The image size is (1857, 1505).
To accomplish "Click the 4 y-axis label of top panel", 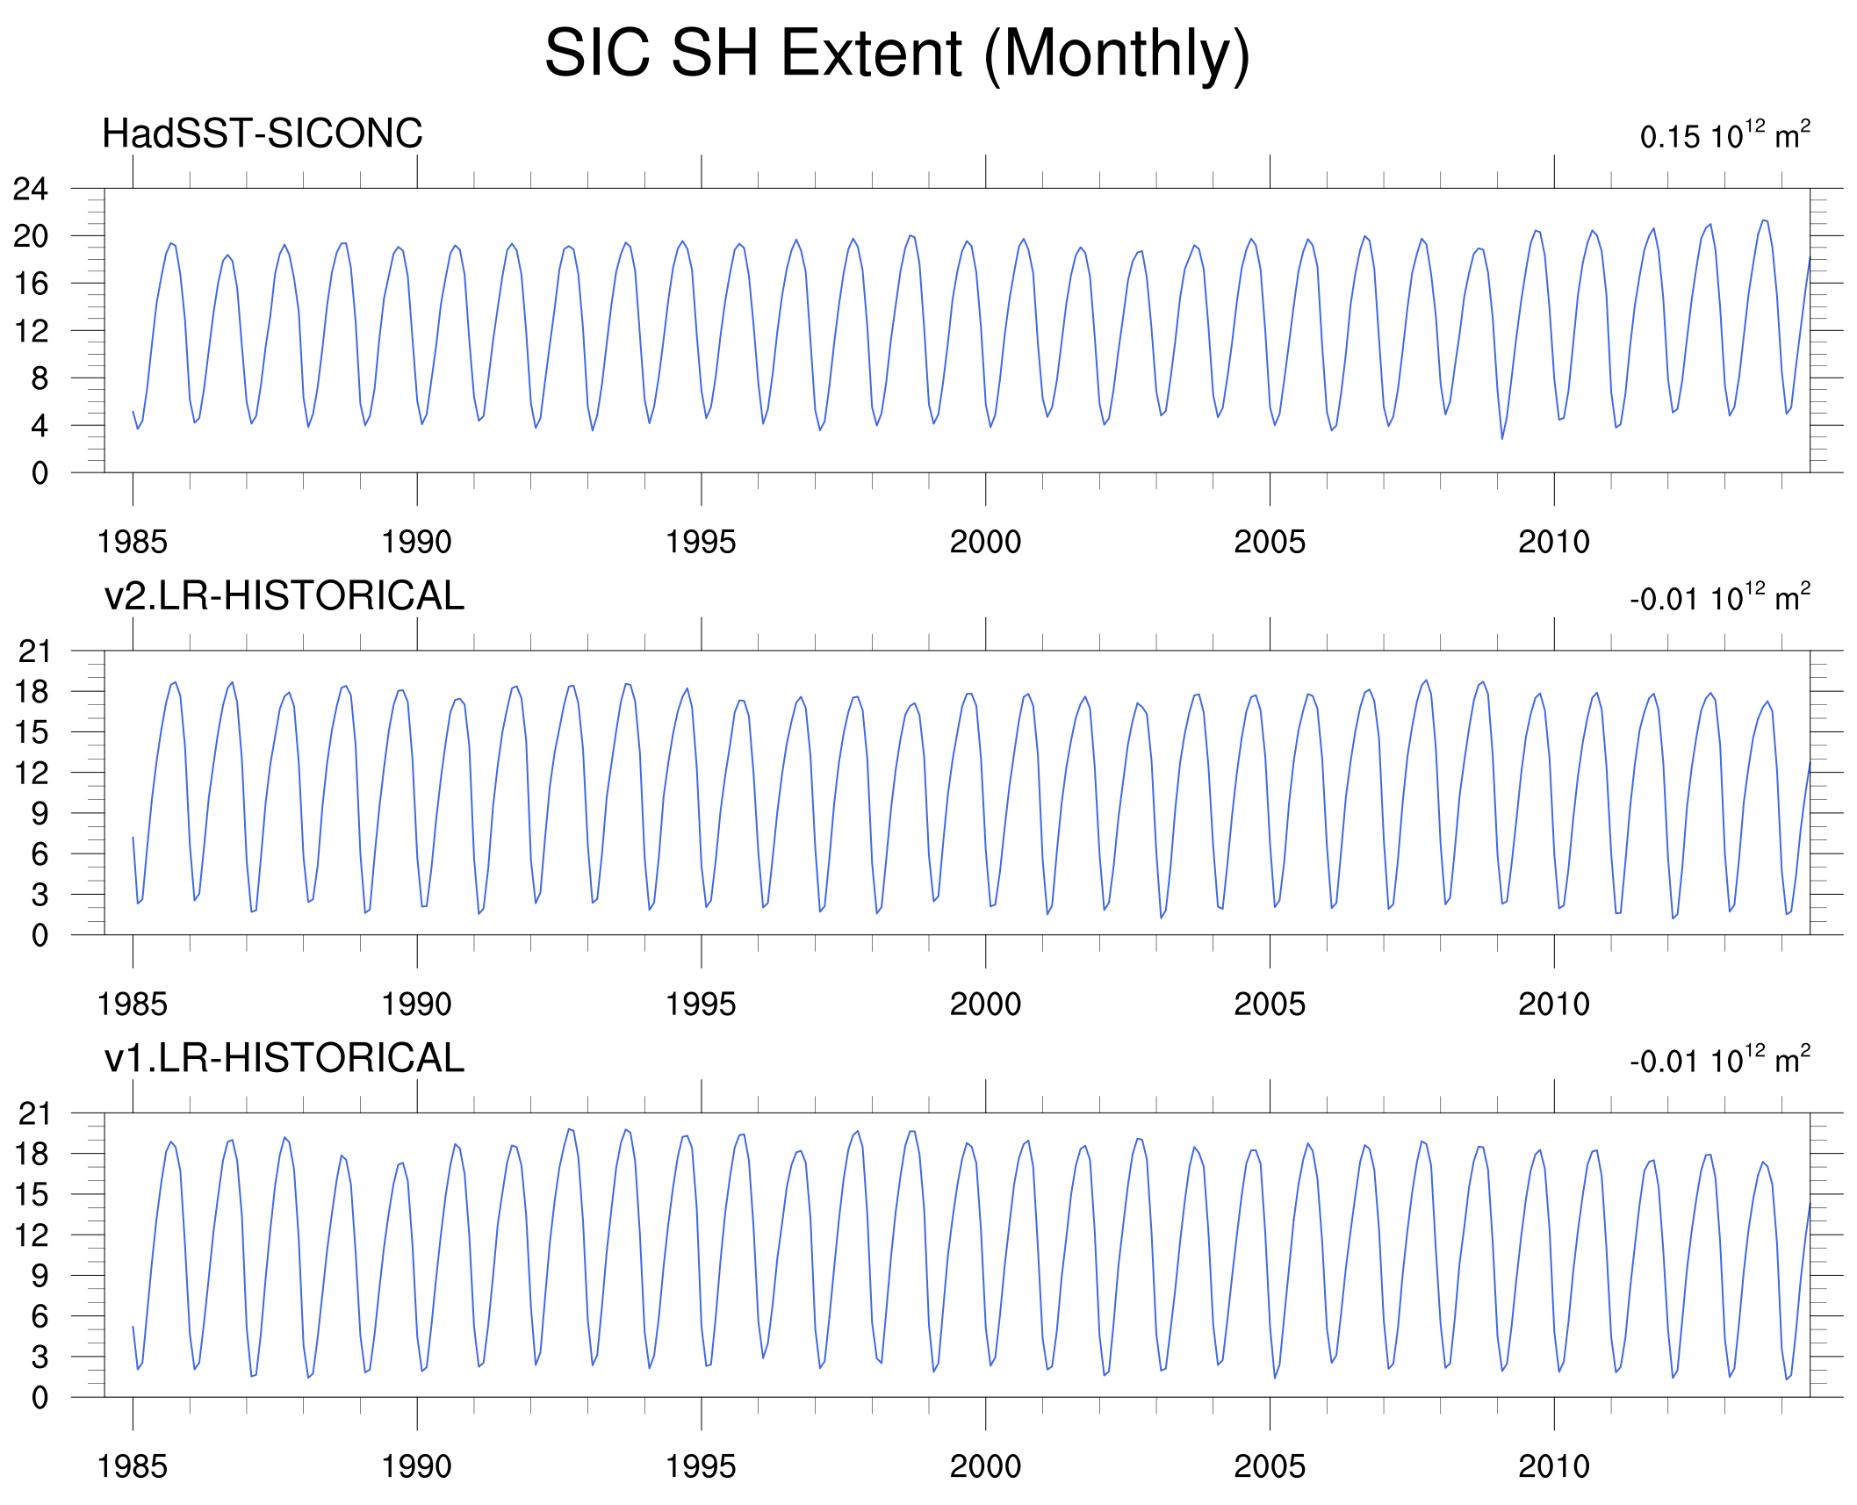I will coord(40,426).
